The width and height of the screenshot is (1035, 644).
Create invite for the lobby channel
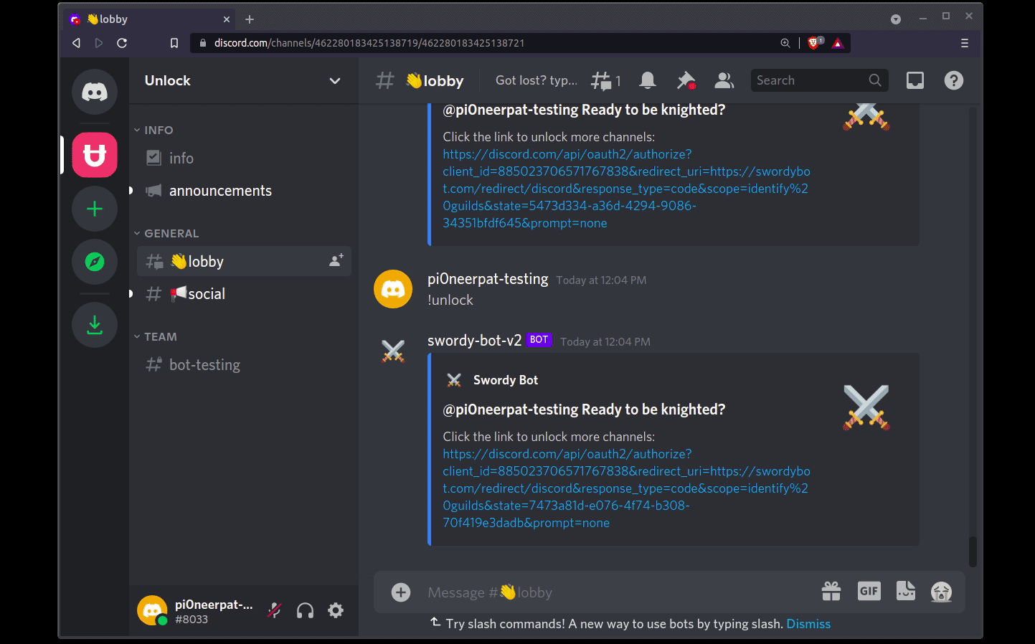point(336,261)
